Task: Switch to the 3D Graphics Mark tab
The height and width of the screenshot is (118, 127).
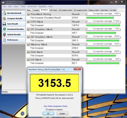Action: [x=80, y=10]
